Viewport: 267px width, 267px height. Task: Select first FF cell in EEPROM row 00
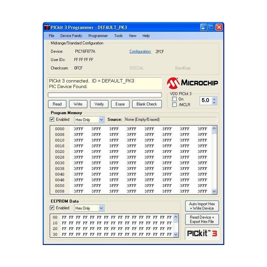click(64, 217)
